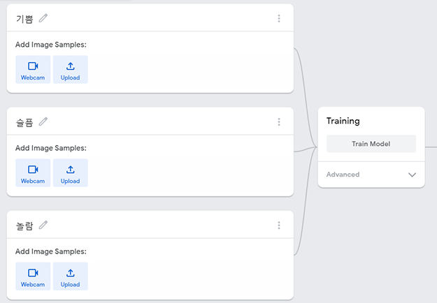Rename 놀람 class via pencil icon
This screenshot has height=303, width=437.
click(43, 225)
